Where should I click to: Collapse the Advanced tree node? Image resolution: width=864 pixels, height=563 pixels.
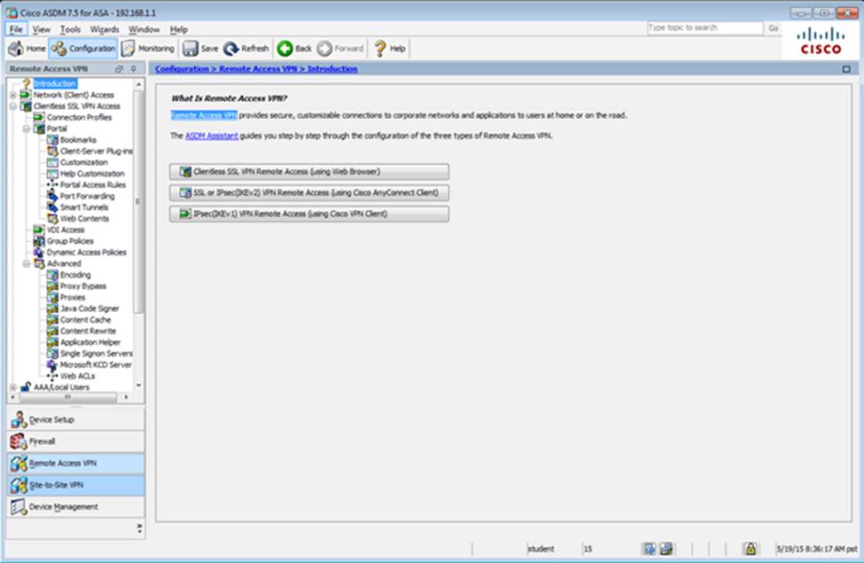[x=26, y=263]
